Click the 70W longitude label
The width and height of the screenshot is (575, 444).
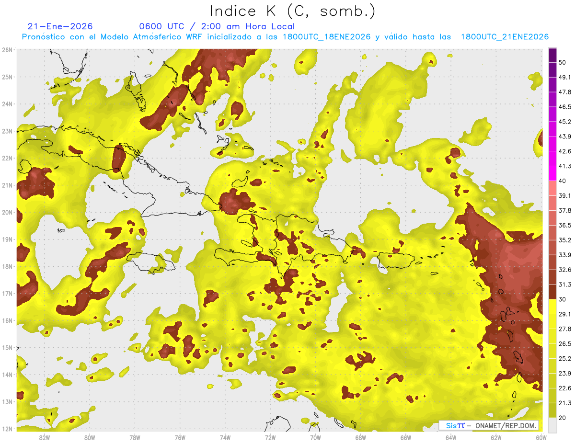(315, 438)
